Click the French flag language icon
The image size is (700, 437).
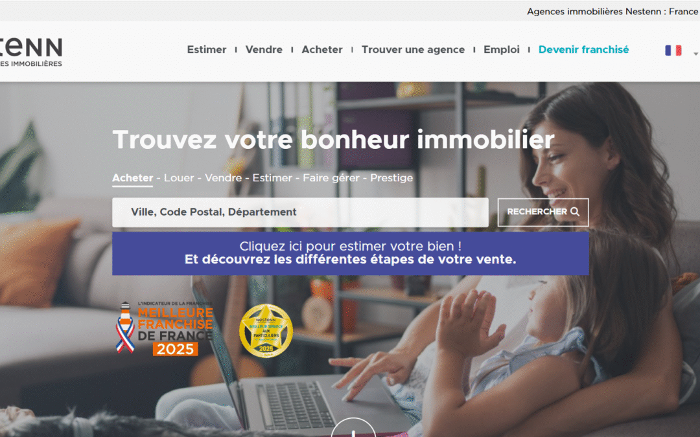[x=673, y=50]
